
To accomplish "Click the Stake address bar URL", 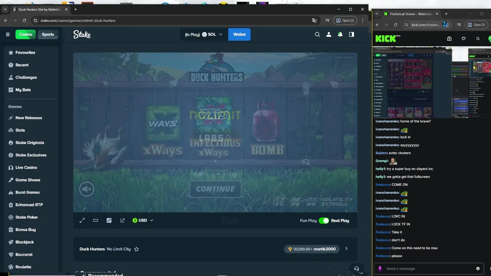I will [x=78, y=20].
